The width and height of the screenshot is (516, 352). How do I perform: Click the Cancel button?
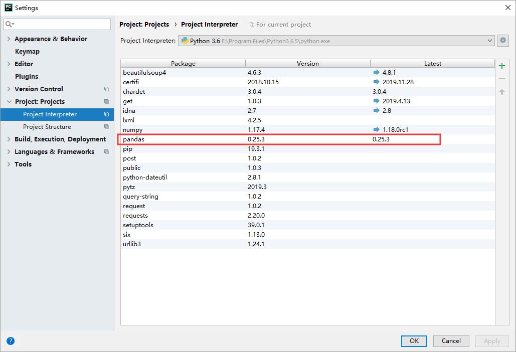[451, 341]
